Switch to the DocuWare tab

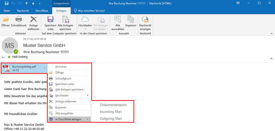coord(42,11)
